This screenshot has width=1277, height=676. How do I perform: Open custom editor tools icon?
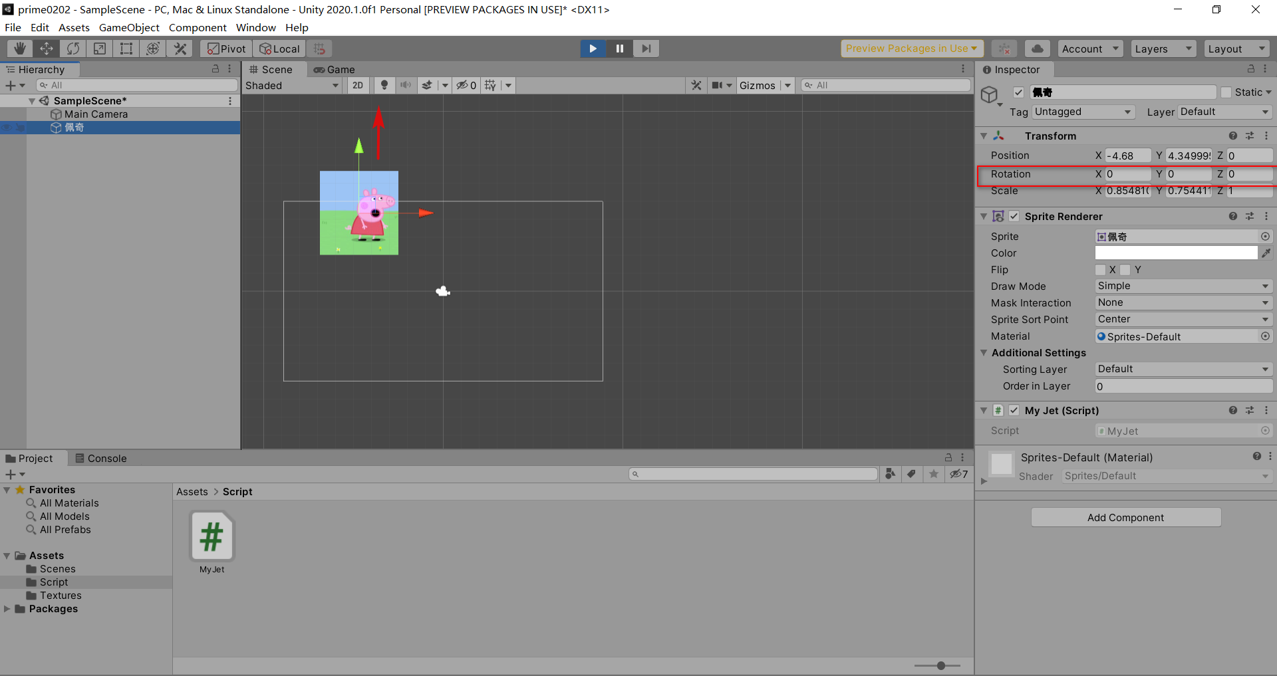tap(180, 49)
